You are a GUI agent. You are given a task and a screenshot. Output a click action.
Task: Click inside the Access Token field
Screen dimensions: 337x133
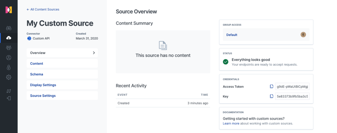pyautogui.click(x=292, y=87)
